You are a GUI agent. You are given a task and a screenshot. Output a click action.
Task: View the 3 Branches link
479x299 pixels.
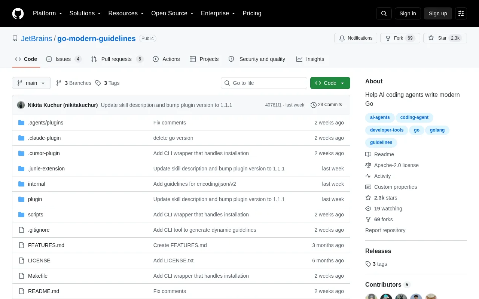click(x=74, y=83)
